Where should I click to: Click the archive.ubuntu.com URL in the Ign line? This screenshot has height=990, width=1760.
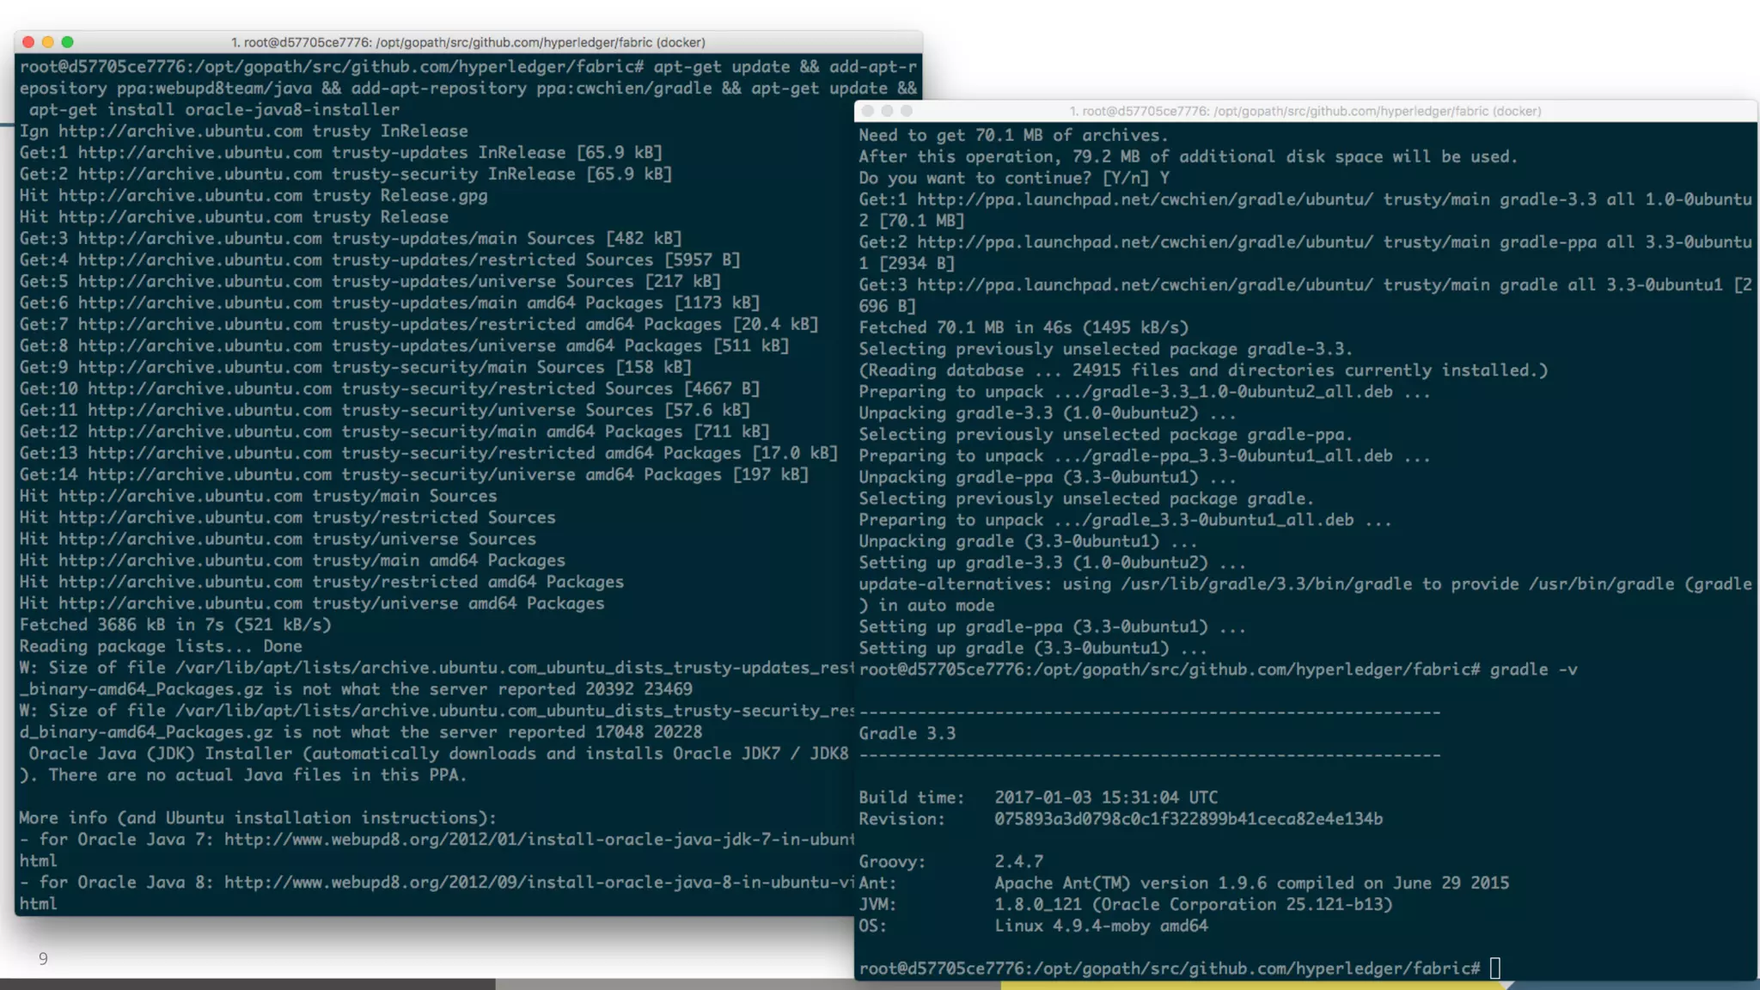click(180, 131)
